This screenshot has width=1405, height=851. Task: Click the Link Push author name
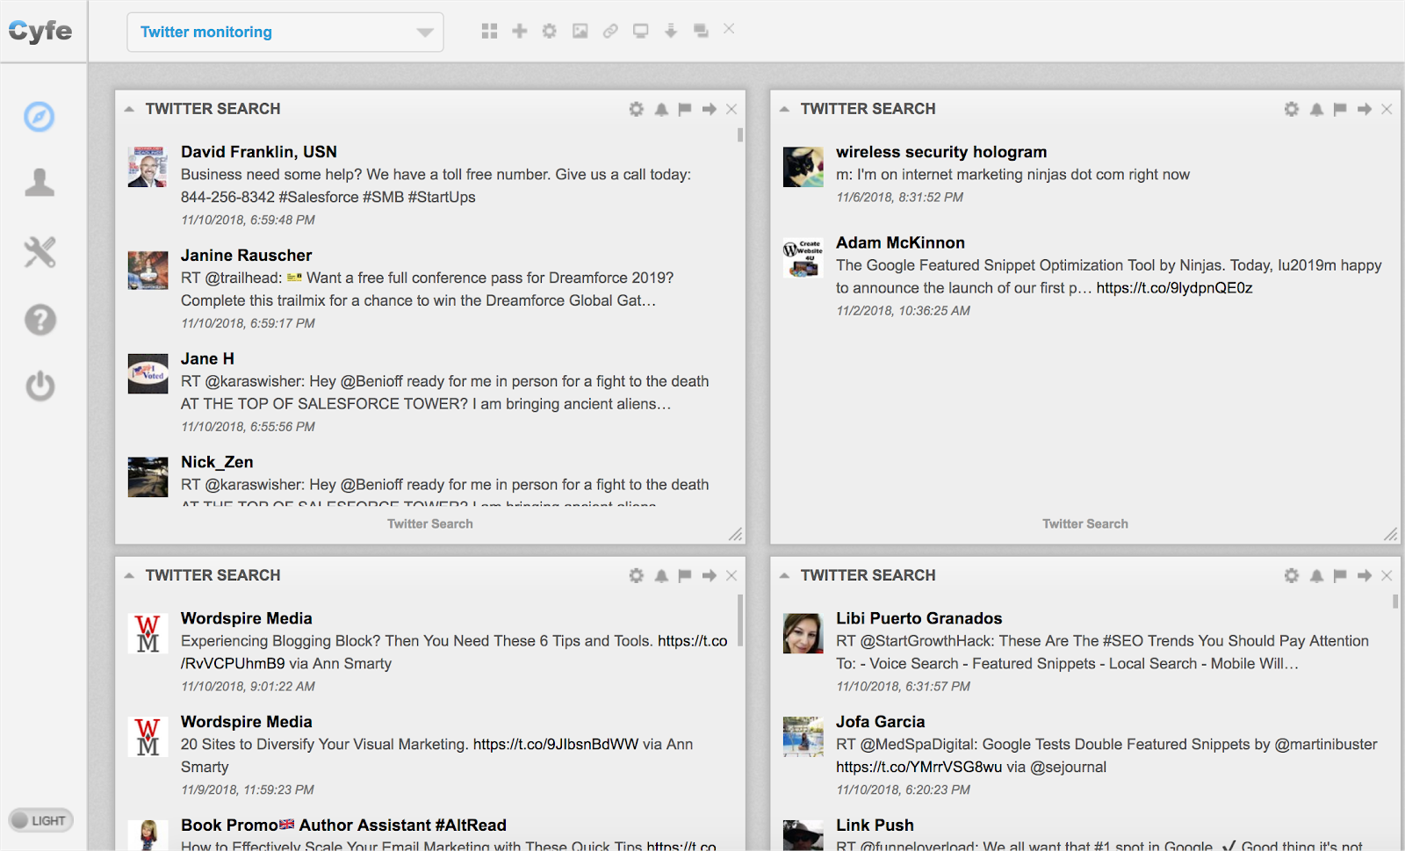click(x=875, y=826)
